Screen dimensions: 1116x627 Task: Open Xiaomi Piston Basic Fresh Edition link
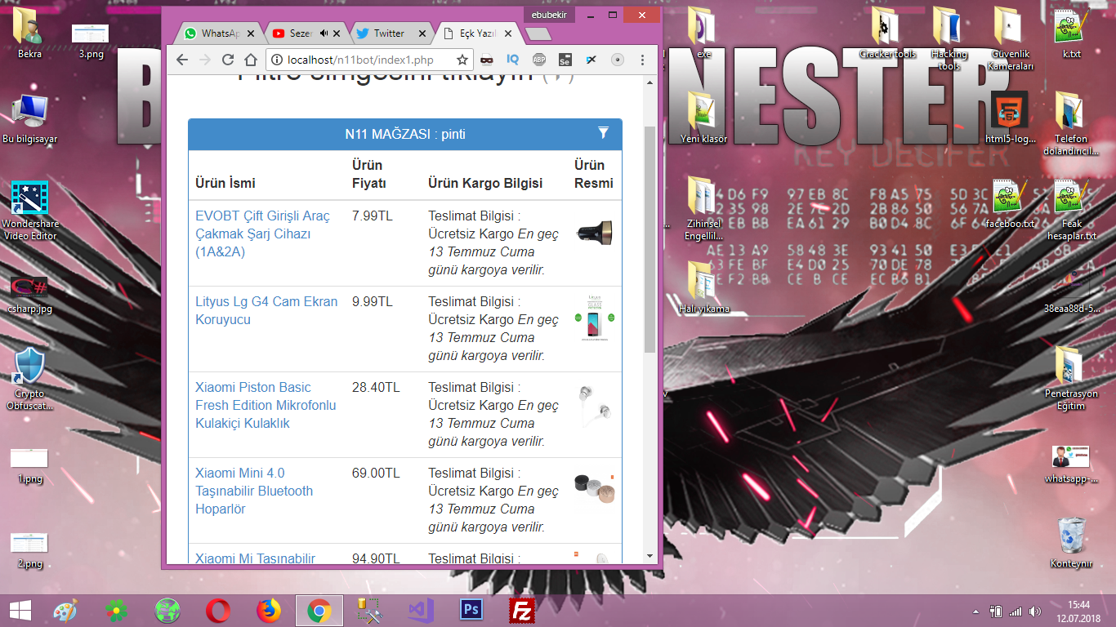coord(266,405)
